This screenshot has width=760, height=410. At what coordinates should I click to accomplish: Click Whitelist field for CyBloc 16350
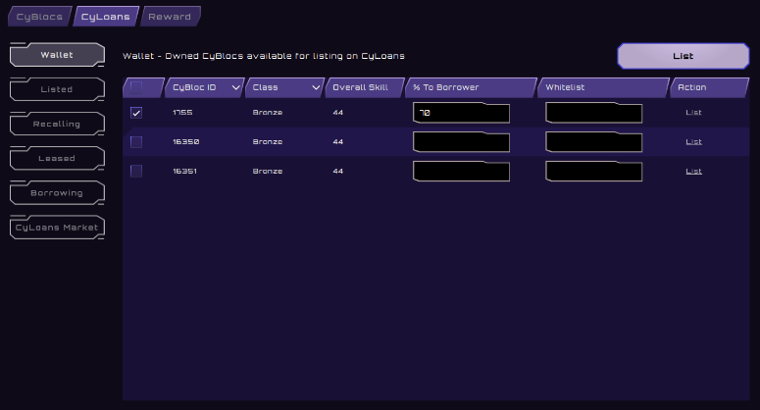593,142
